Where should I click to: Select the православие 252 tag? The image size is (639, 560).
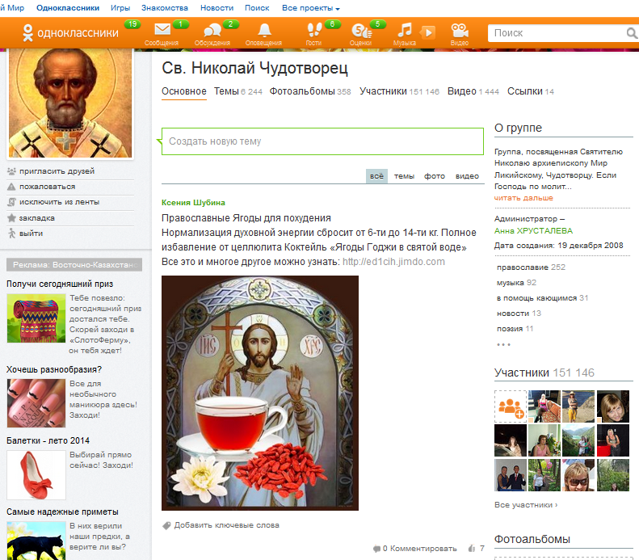pos(531,267)
